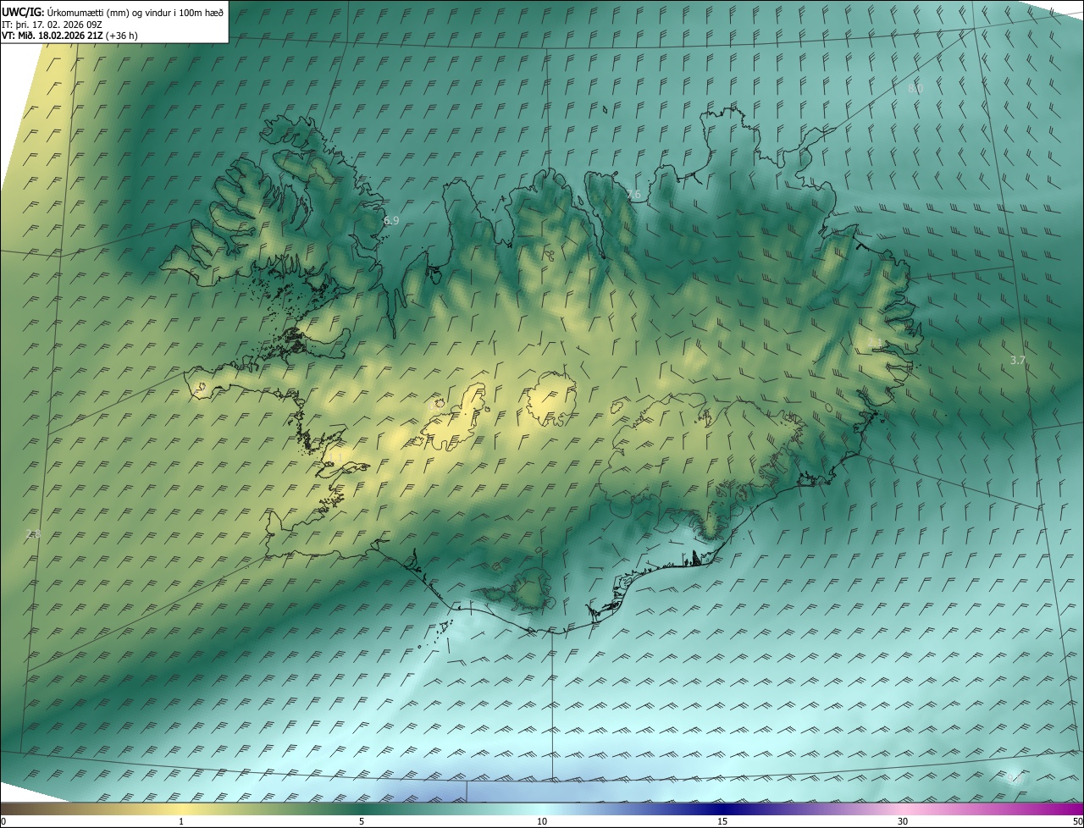Viewport: 1084px width, 828px height.
Task: Click the "8.0" value label
Action: point(915,88)
